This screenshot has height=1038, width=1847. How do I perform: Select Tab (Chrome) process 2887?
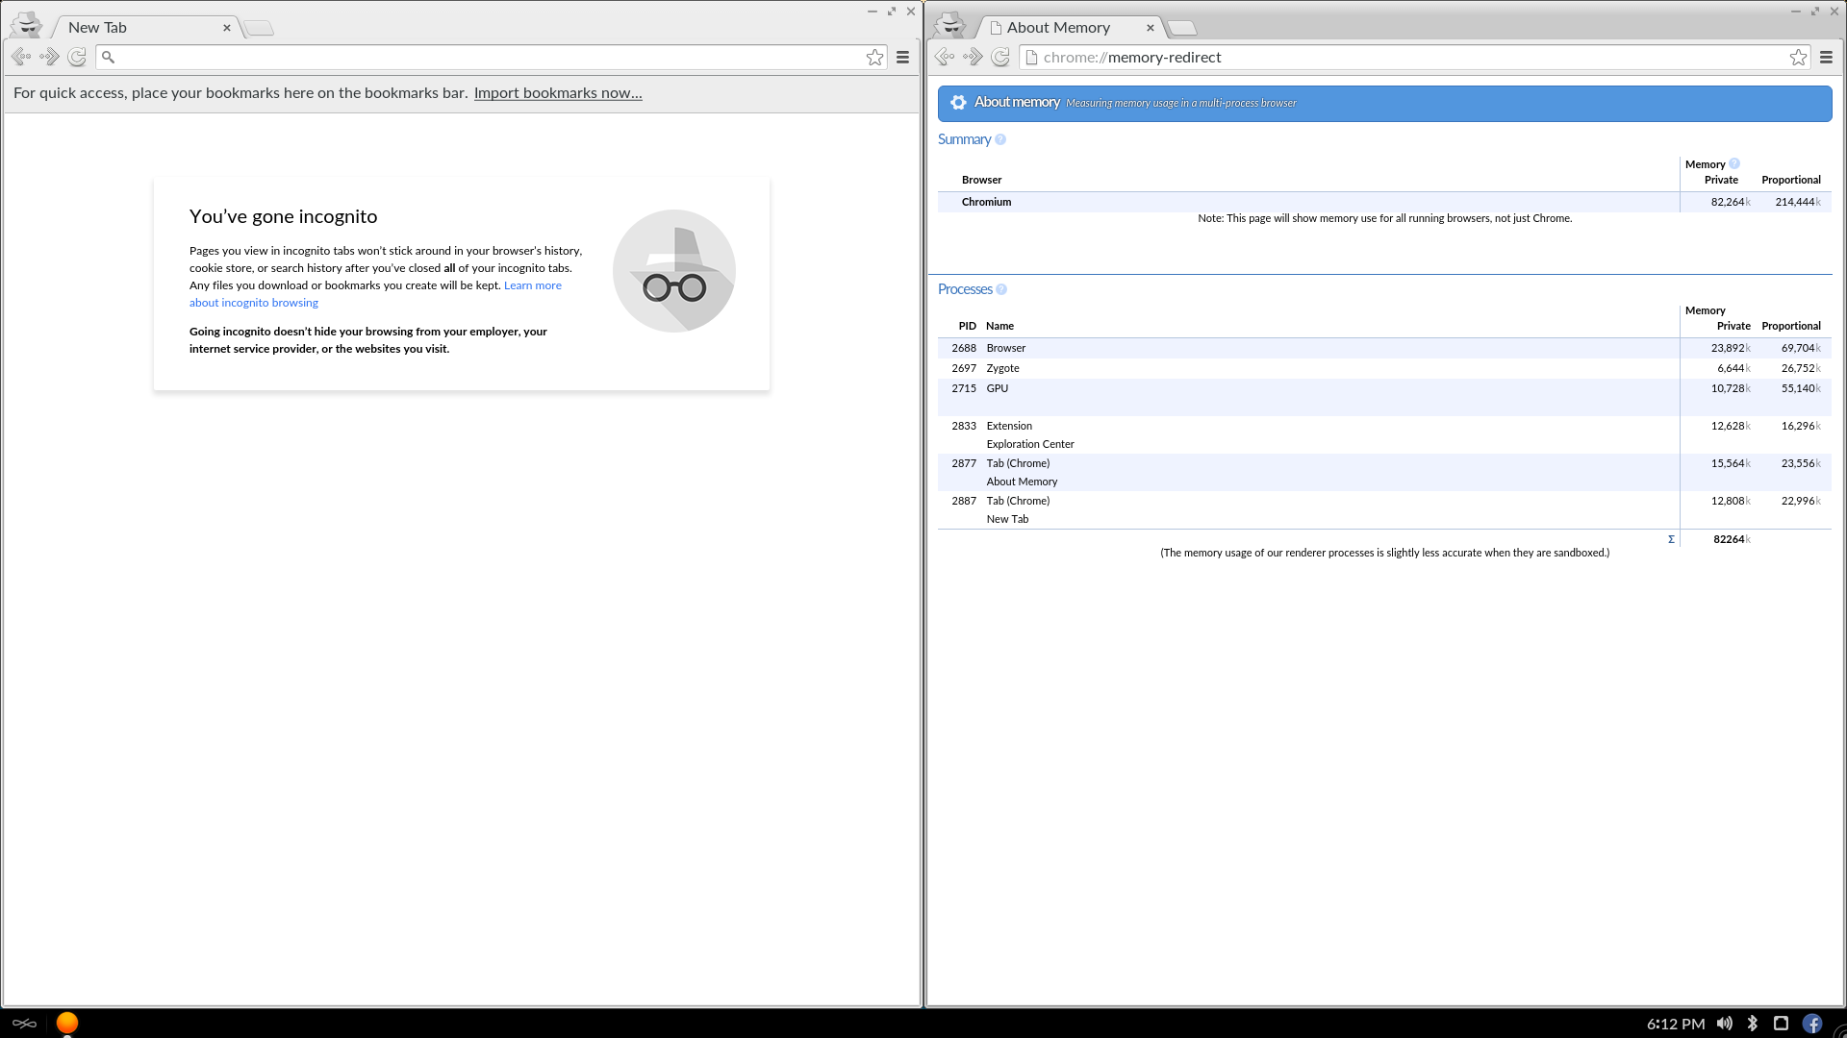tap(1384, 509)
